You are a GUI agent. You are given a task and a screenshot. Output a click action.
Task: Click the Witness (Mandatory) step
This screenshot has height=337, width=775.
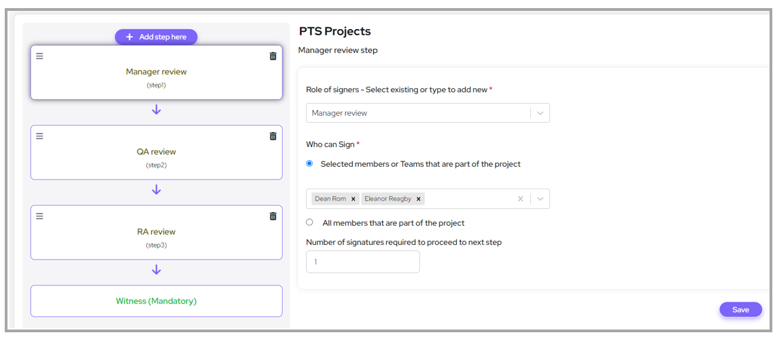click(156, 301)
